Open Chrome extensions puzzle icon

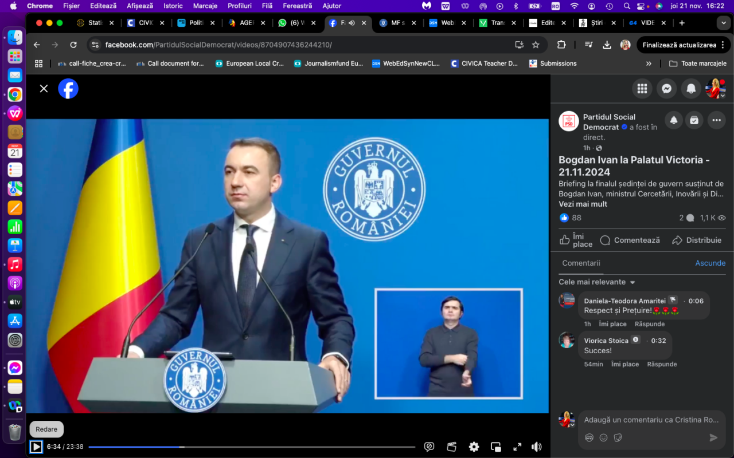[561, 45]
